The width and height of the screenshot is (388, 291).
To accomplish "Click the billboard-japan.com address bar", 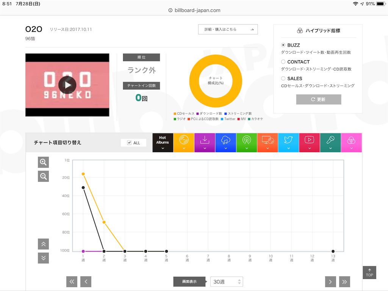I will (x=194, y=10).
